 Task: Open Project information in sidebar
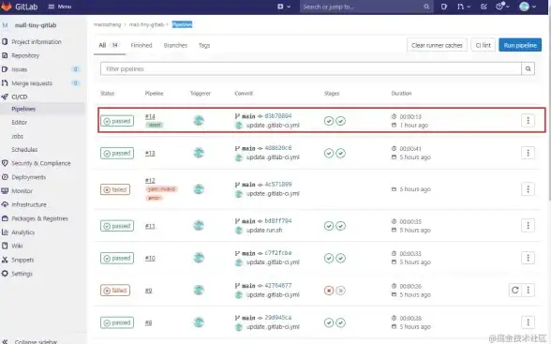tap(37, 42)
